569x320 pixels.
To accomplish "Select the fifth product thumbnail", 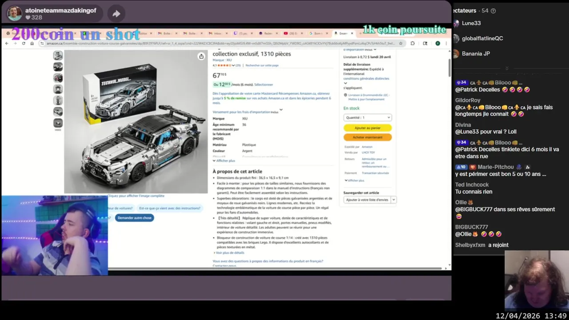I will (58, 100).
